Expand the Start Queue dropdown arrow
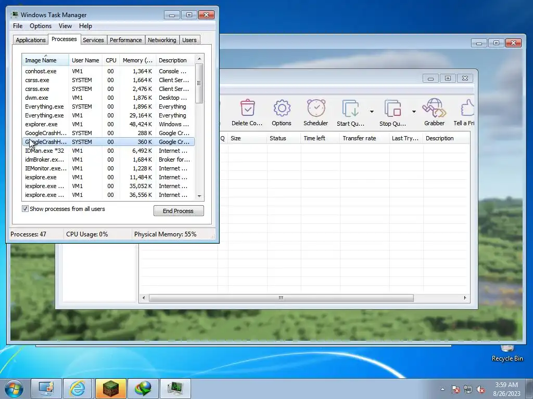The width and height of the screenshot is (533, 399). [x=372, y=111]
